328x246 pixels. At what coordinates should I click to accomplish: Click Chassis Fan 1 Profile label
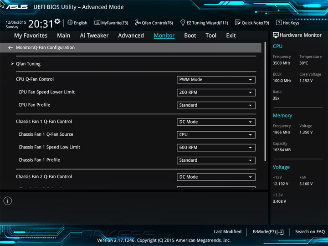click(39, 160)
